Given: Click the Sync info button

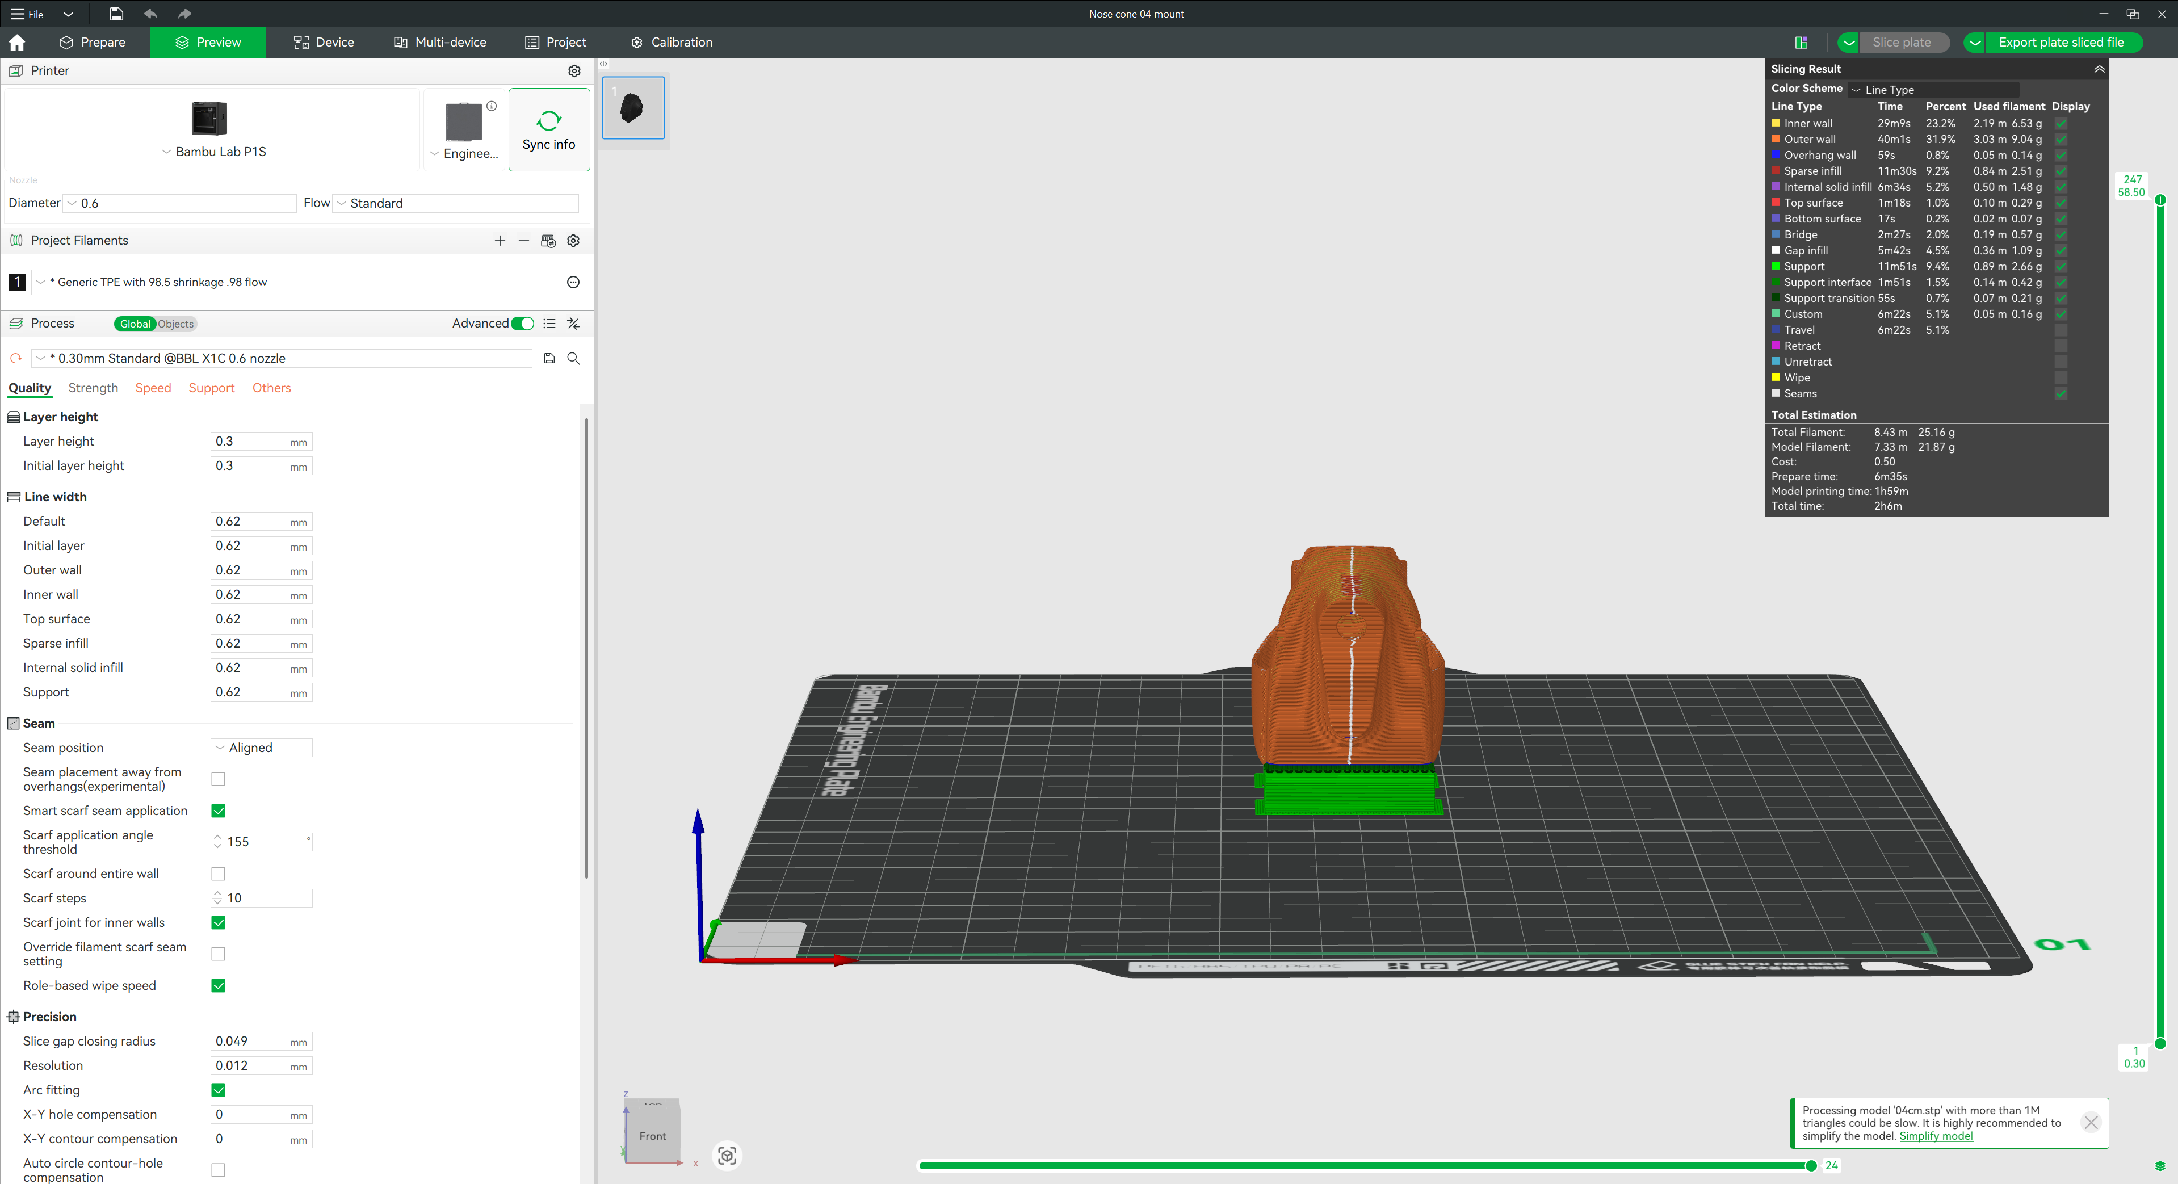Looking at the screenshot, I should click(549, 129).
